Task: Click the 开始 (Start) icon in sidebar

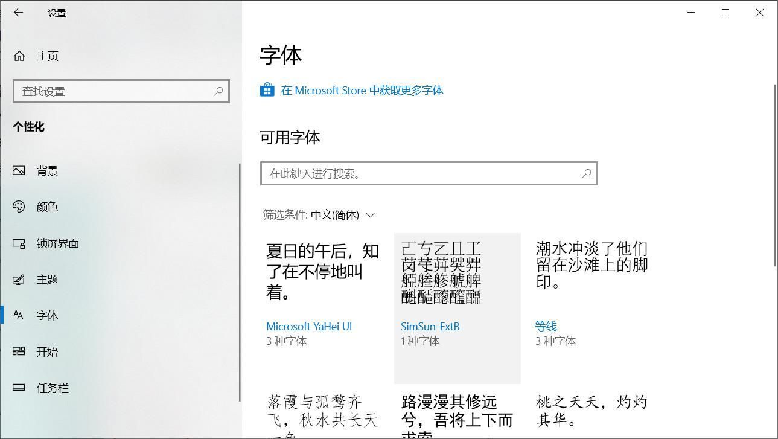Action: [x=20, y=351]
